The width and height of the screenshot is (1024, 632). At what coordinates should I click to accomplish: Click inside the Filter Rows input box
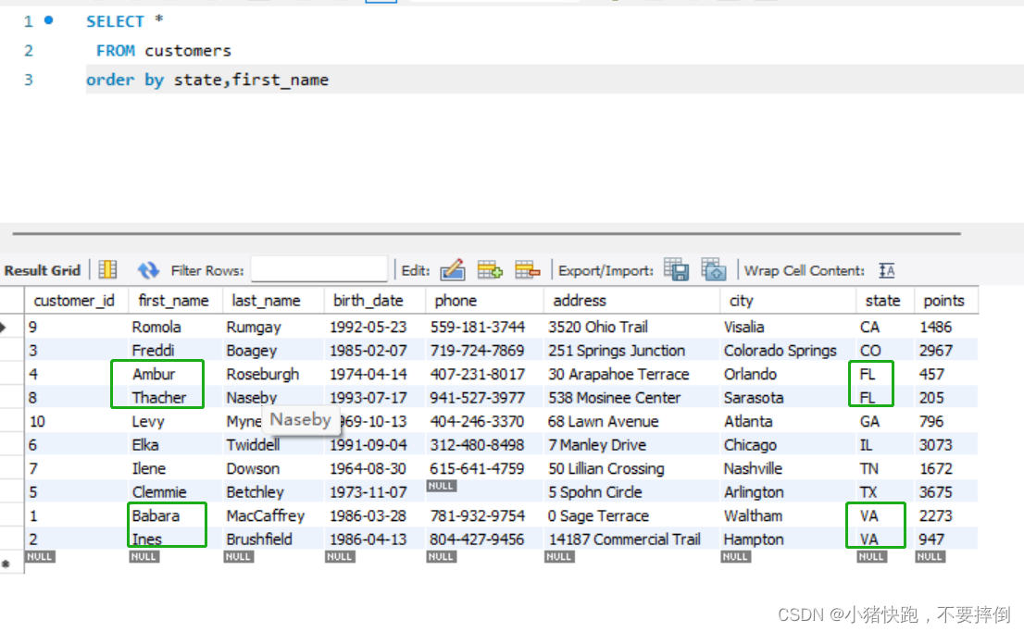point(318,270)
